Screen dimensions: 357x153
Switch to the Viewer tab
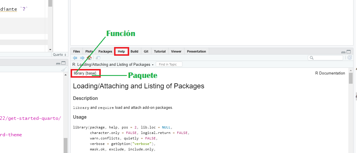tap(176, 51)
